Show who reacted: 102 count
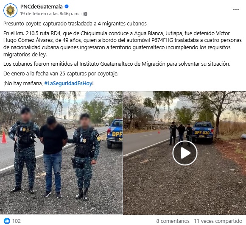The height and width of the screenshot is (225, 246). click(x=17, y=221)
